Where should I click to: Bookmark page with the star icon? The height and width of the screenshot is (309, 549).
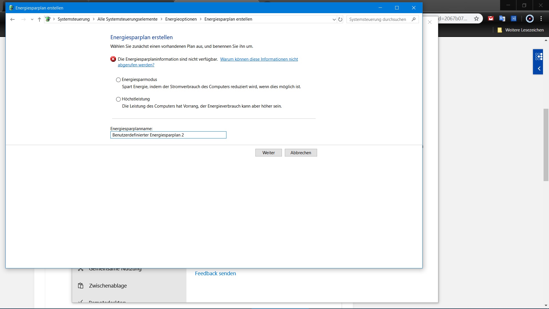click(476, 19)
